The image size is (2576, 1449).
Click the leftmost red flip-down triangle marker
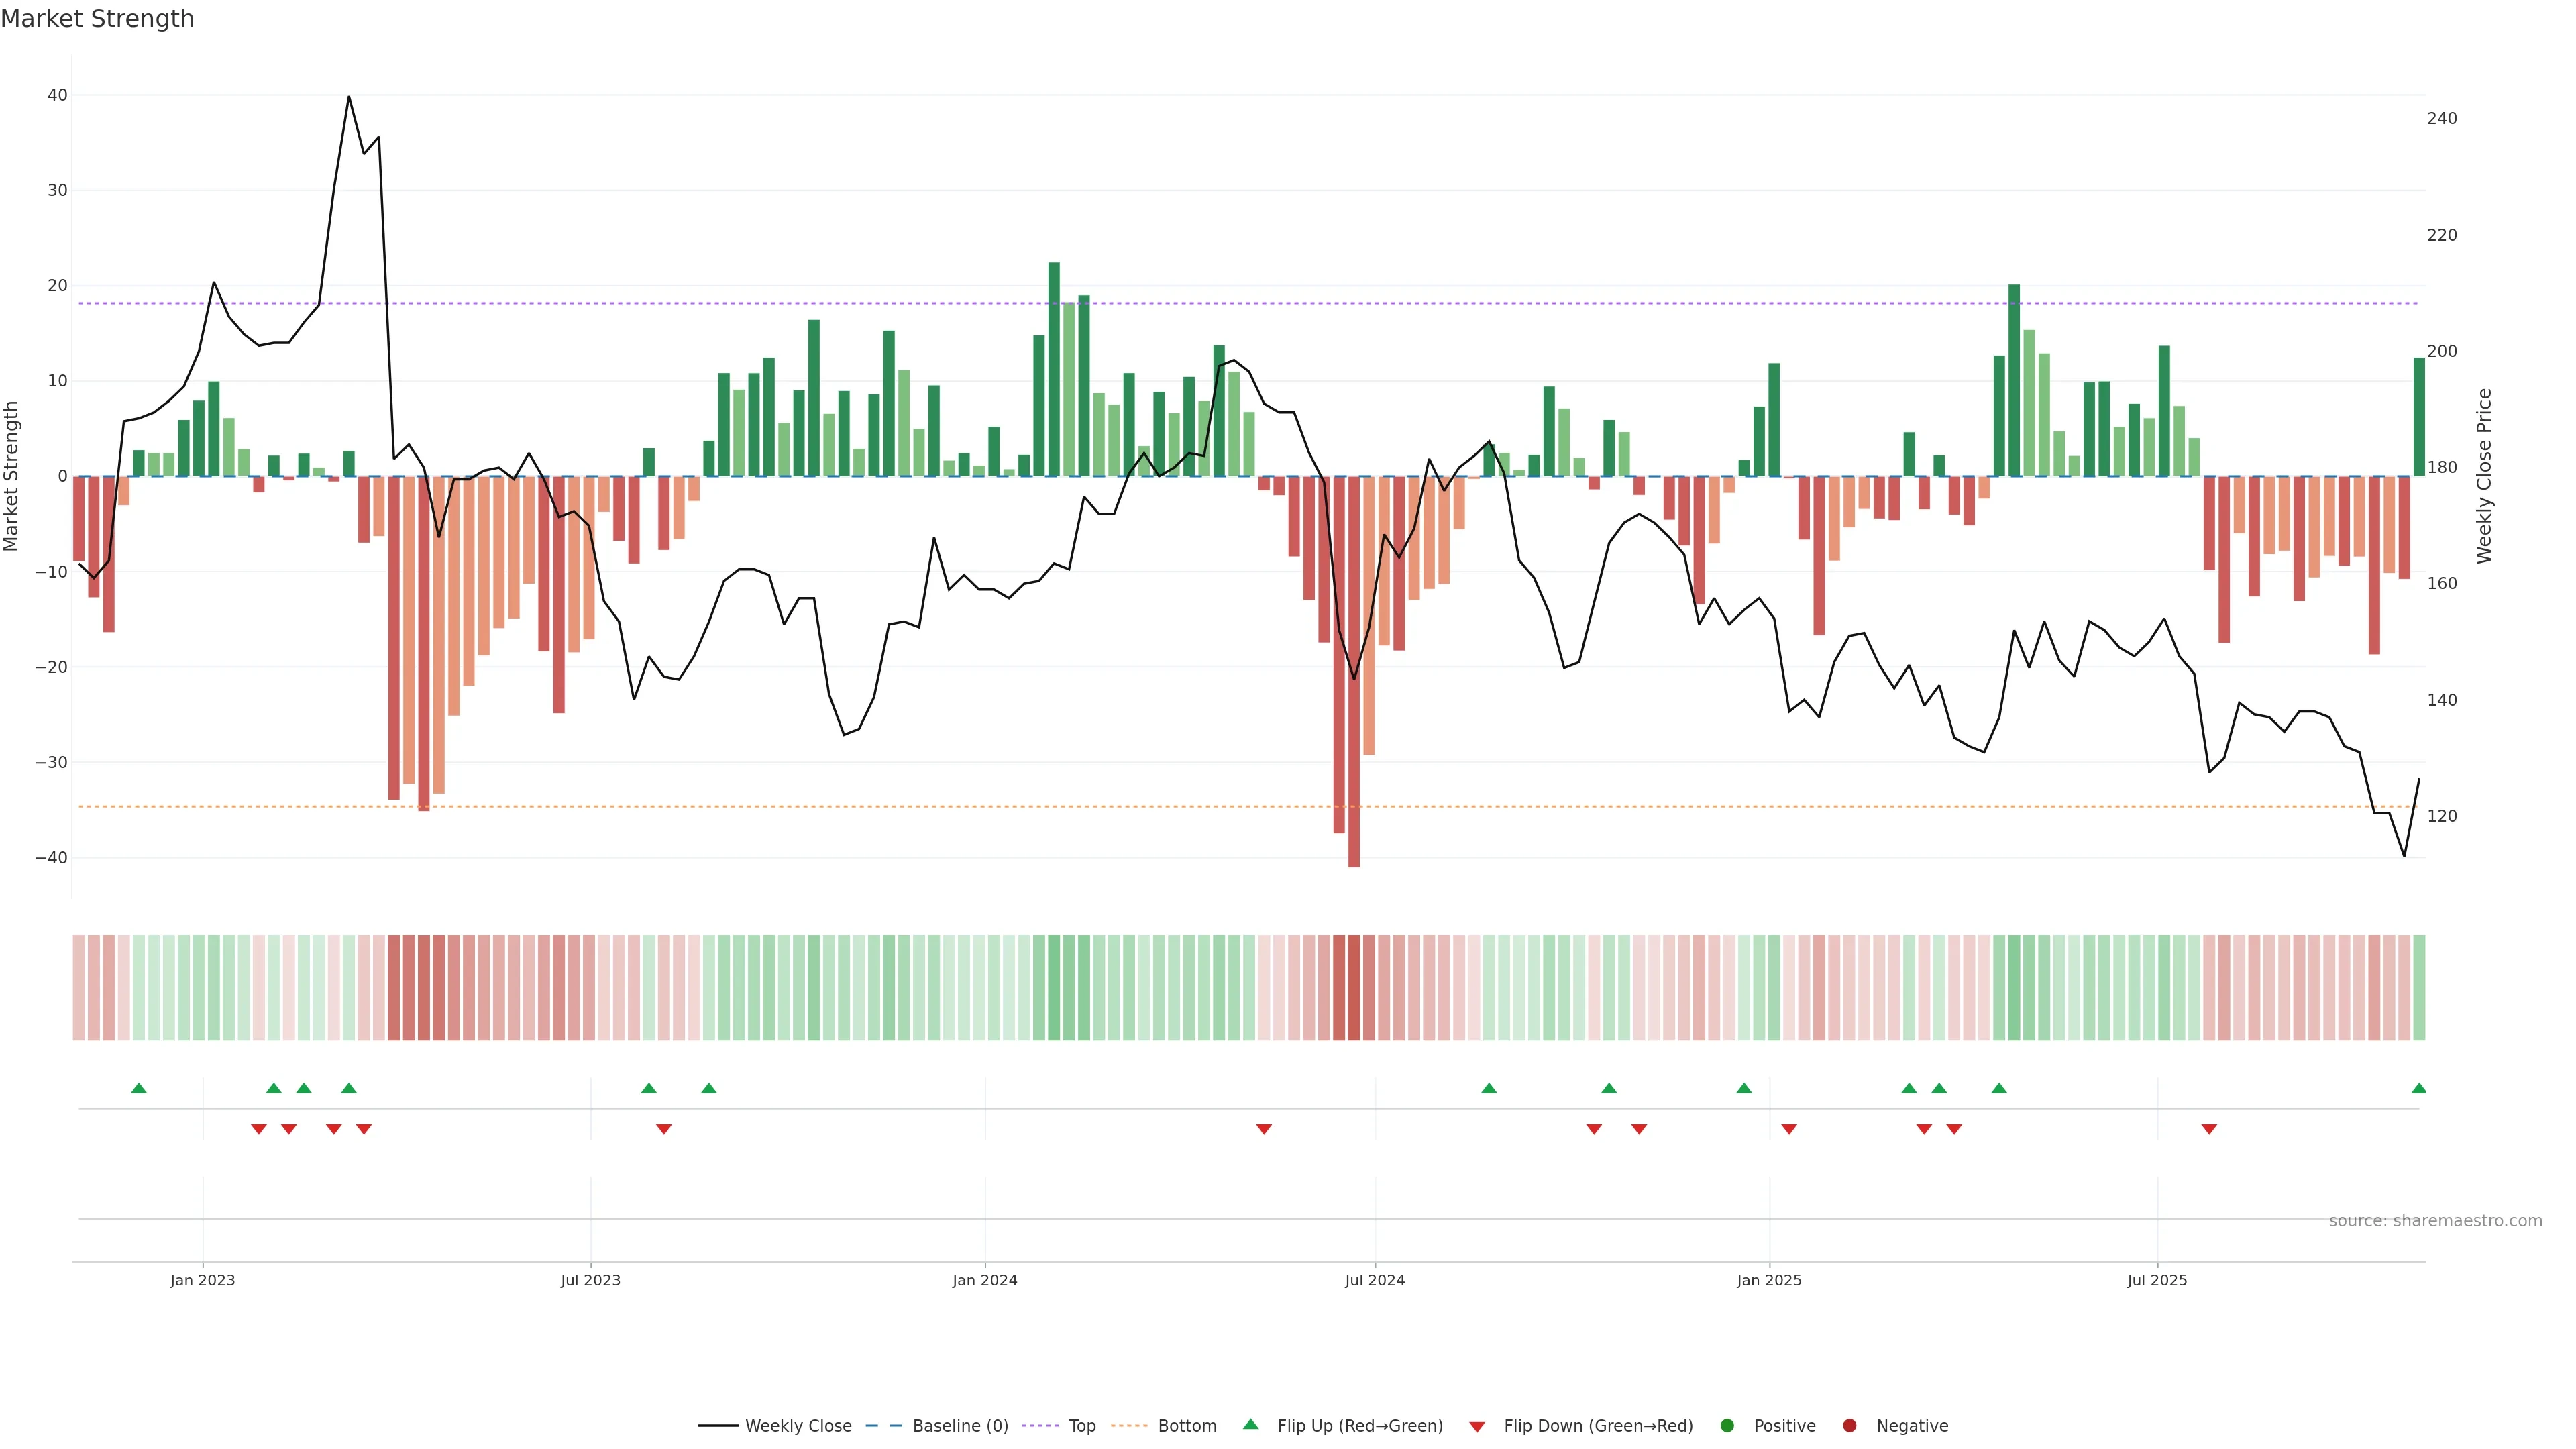[x=259, y=1129]
